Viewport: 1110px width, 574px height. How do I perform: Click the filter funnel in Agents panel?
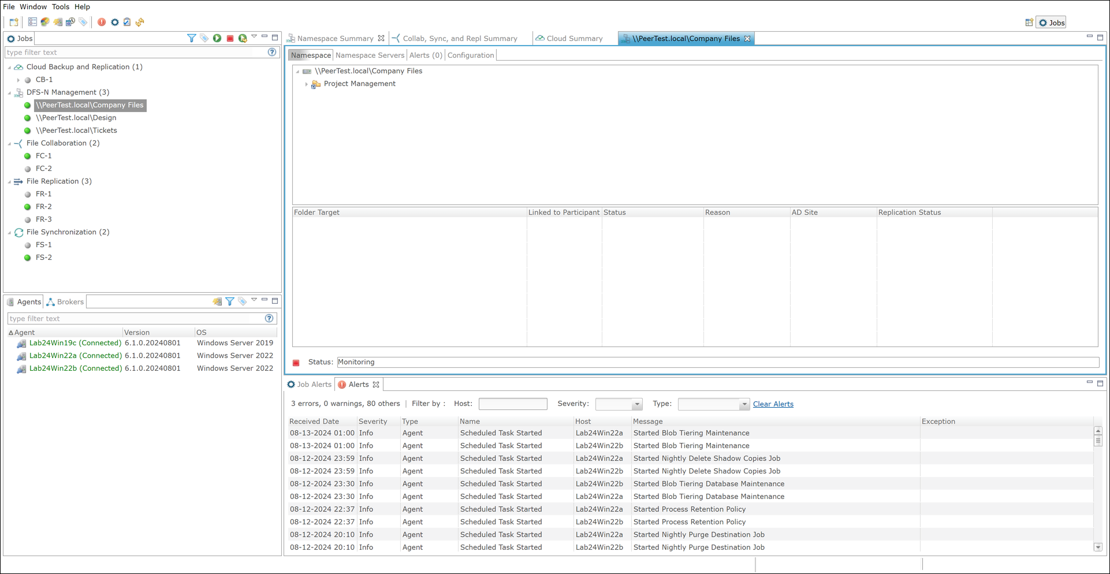[230, 301]
